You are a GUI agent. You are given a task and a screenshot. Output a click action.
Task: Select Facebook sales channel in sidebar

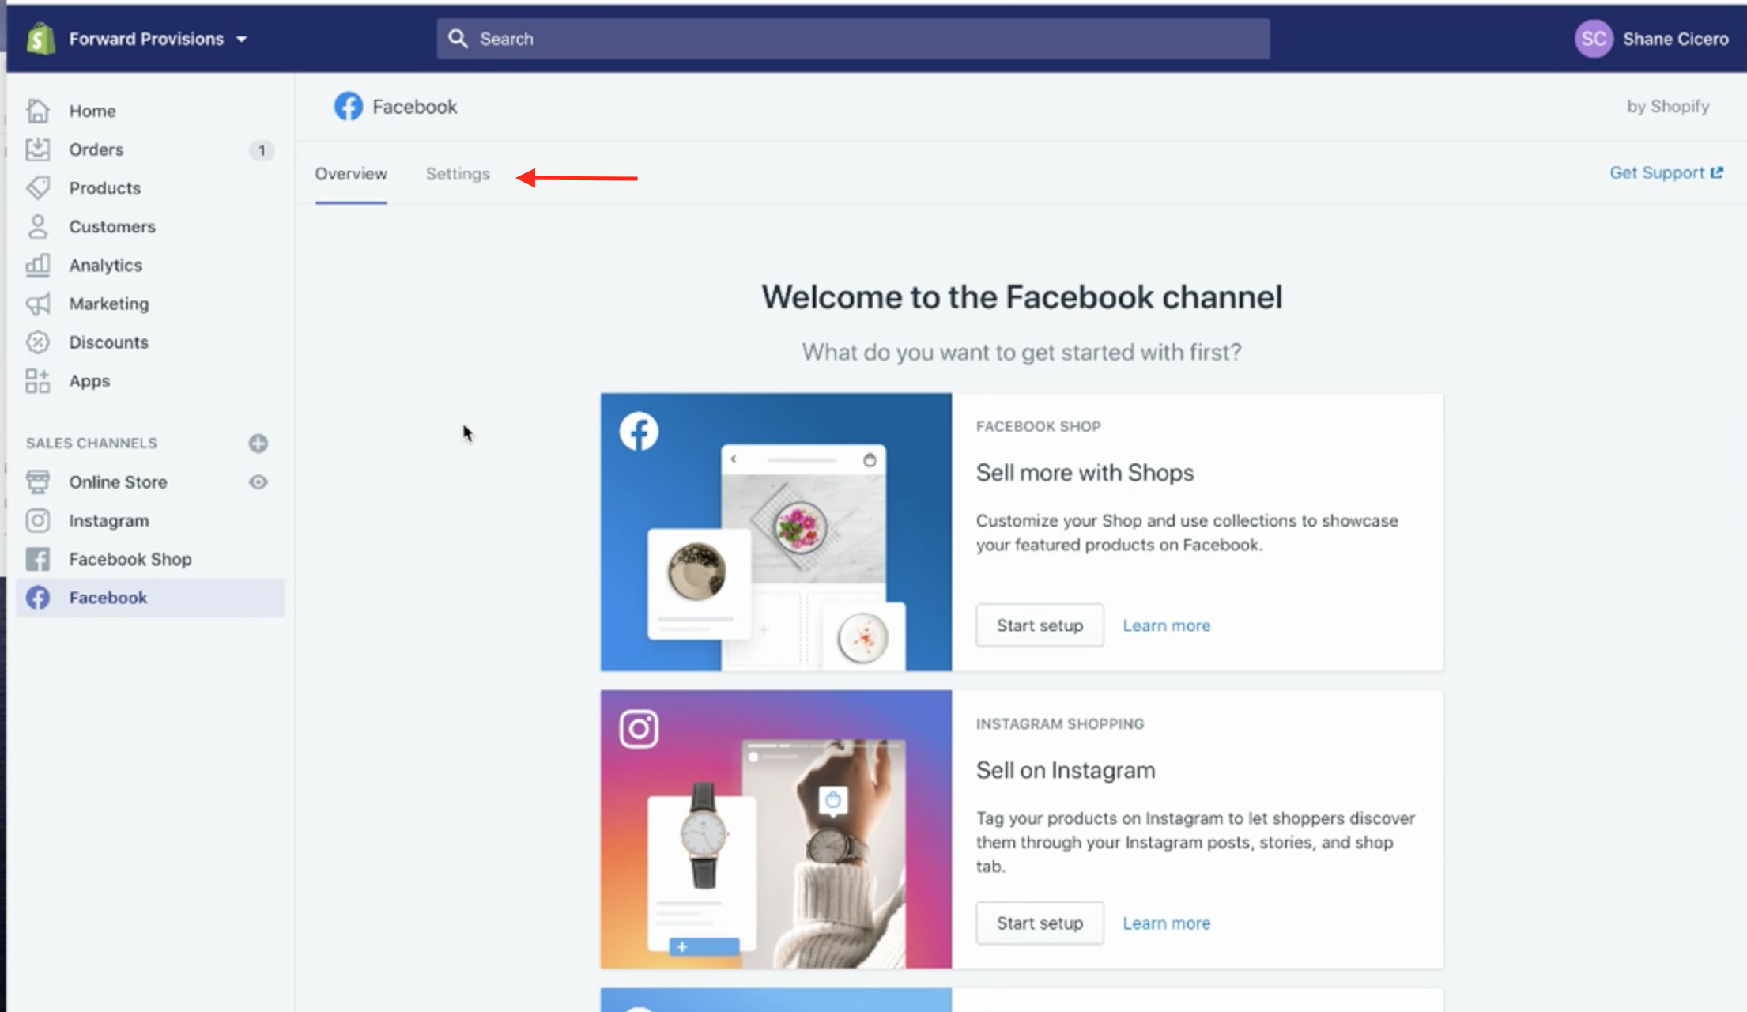tap(150, 598)
